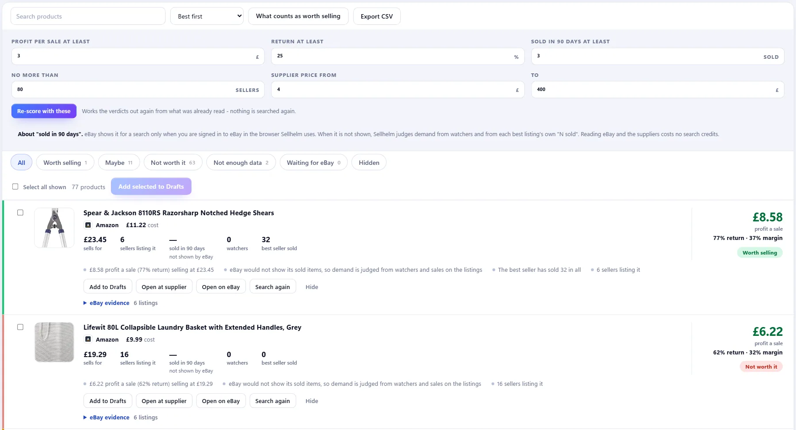The image size is (796, 430).
Task: Open the Spear & Jackson hedge shears thumbnail
Action: click(x=54, y=228)
